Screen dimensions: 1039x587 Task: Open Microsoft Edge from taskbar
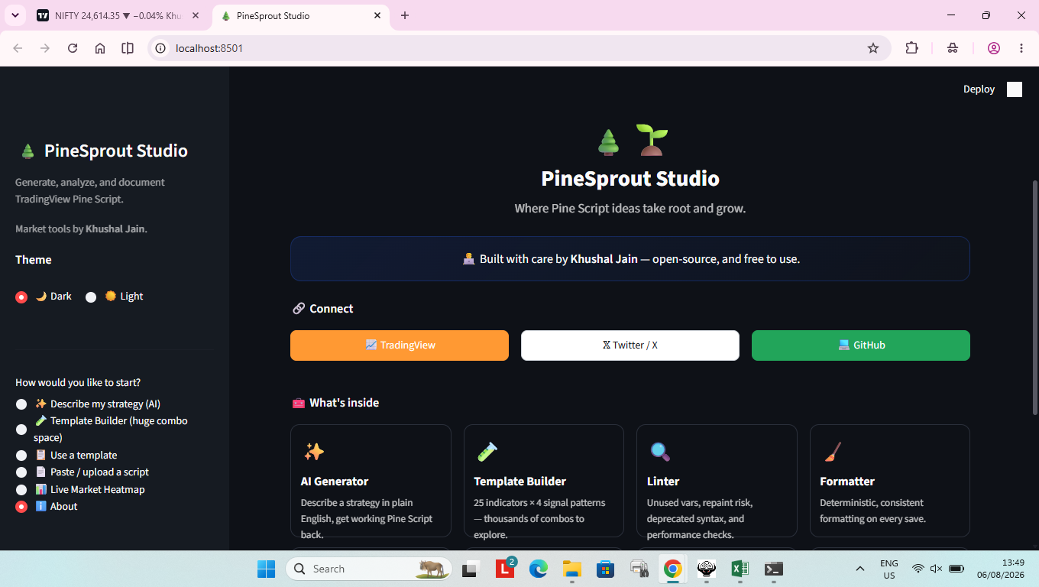[539, 569]
